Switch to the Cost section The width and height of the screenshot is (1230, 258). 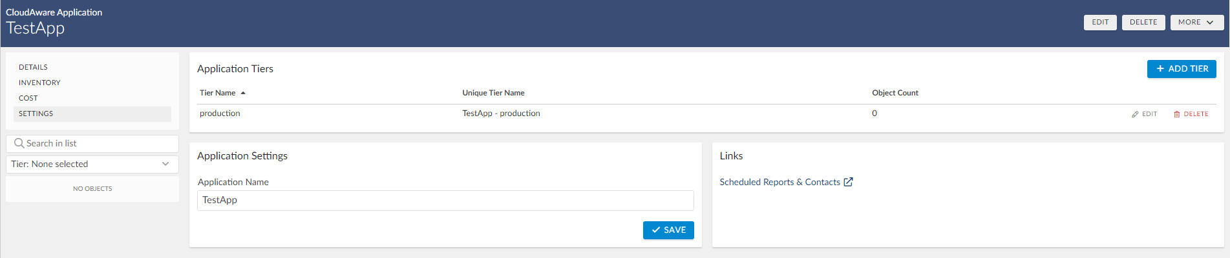(x=28, y=98)
